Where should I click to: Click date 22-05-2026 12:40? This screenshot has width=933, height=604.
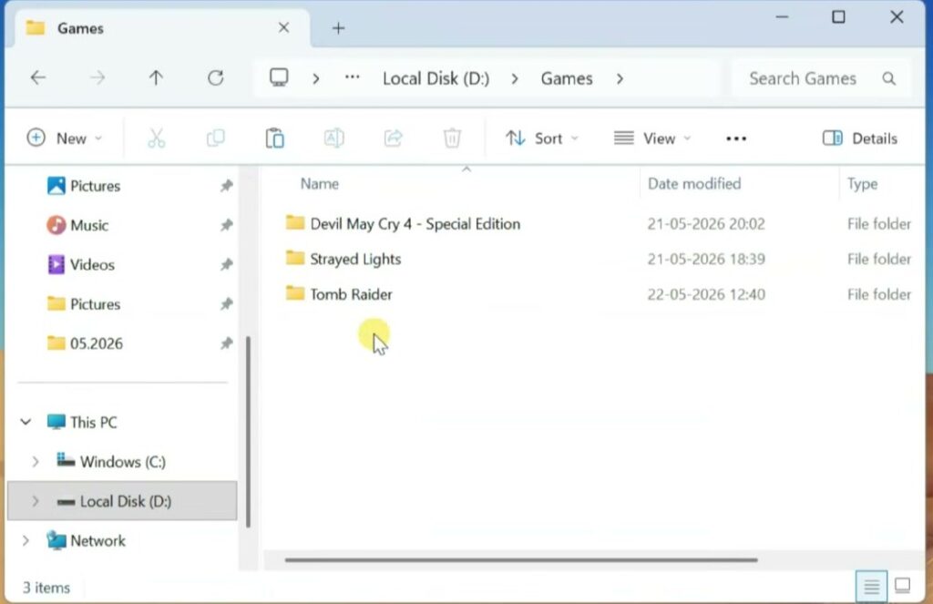click(706, 294)
